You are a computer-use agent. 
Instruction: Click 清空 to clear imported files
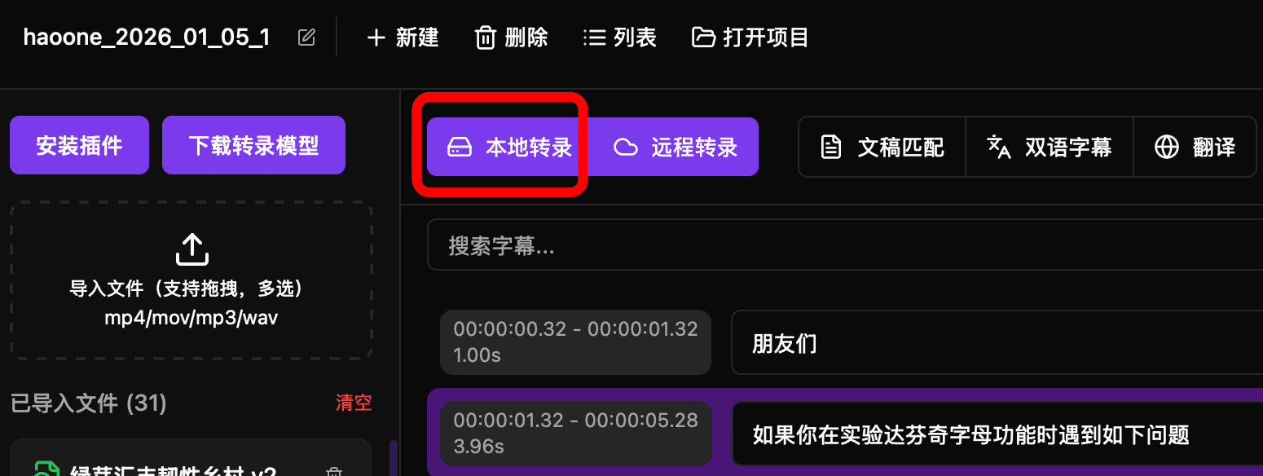354,403
